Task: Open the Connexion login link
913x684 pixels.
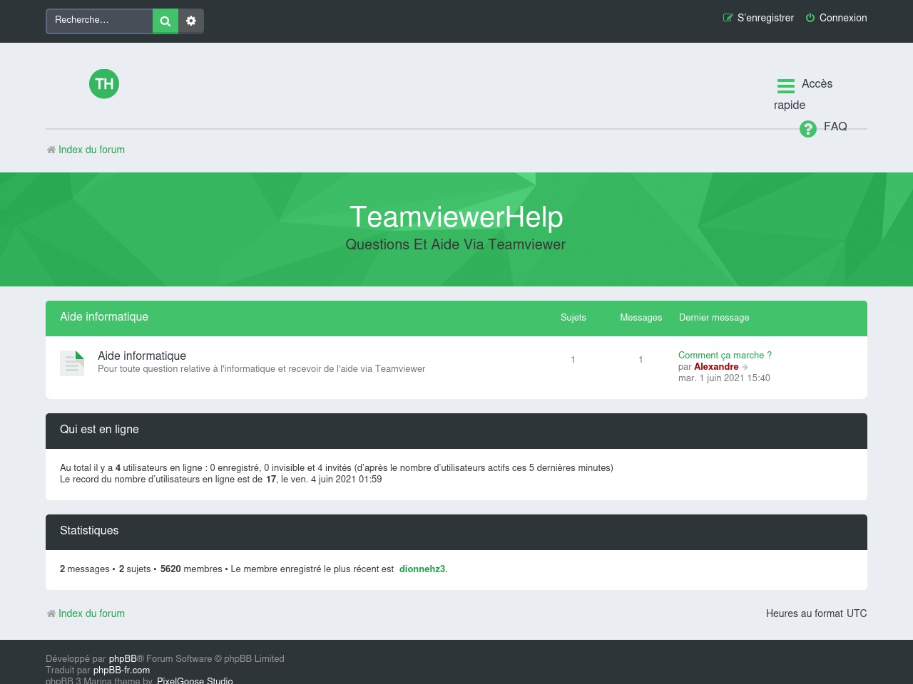Action: [836, 18]
